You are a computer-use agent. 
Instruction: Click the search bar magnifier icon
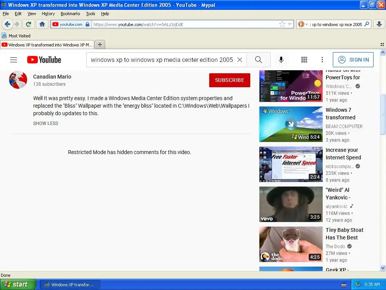pyautogui.click(x=366, y=24)
